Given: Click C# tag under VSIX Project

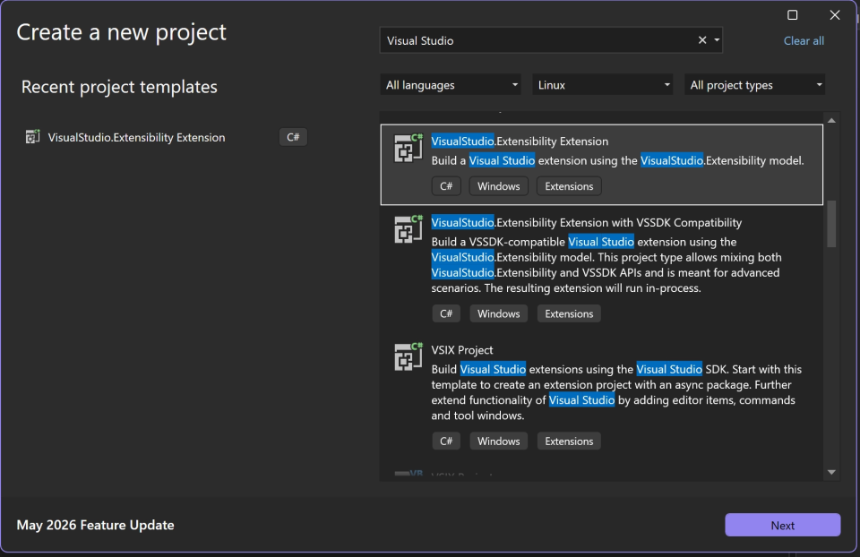Looking at the screenshot, I should point(446,441).
